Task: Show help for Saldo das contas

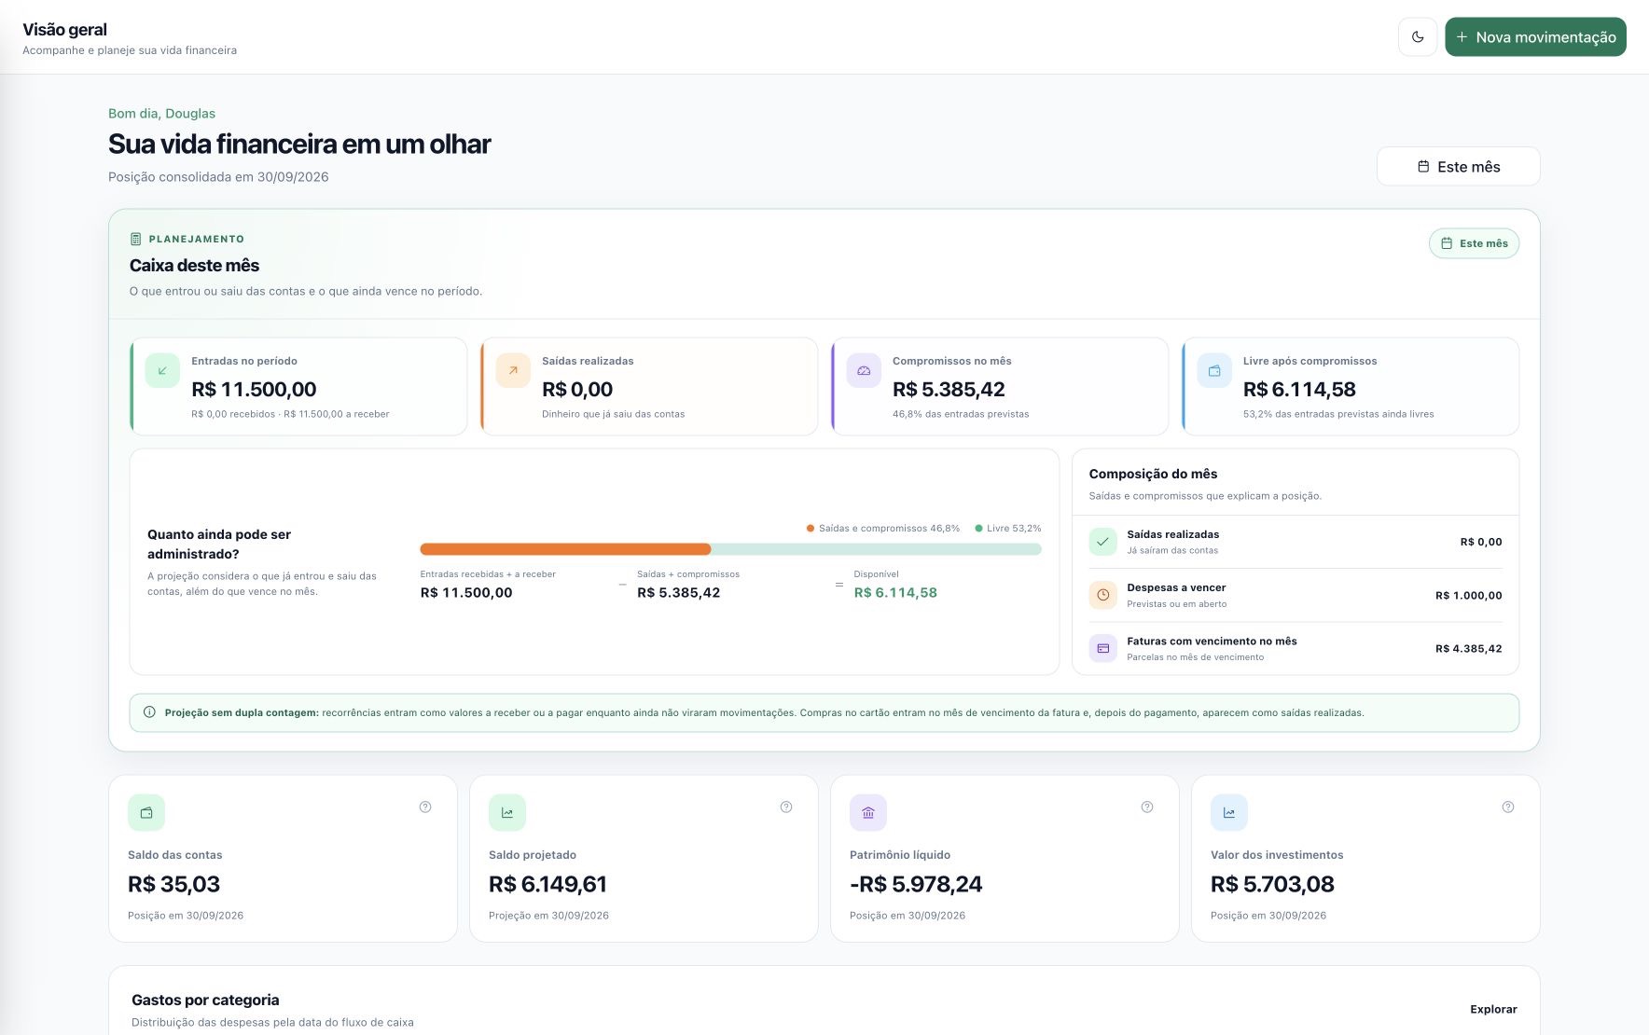Action: (425, 807)
